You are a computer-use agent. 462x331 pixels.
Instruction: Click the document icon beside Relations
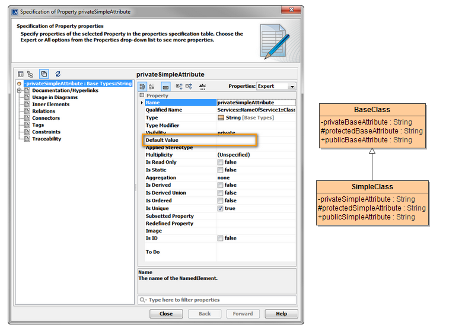[x=27, y=111]
